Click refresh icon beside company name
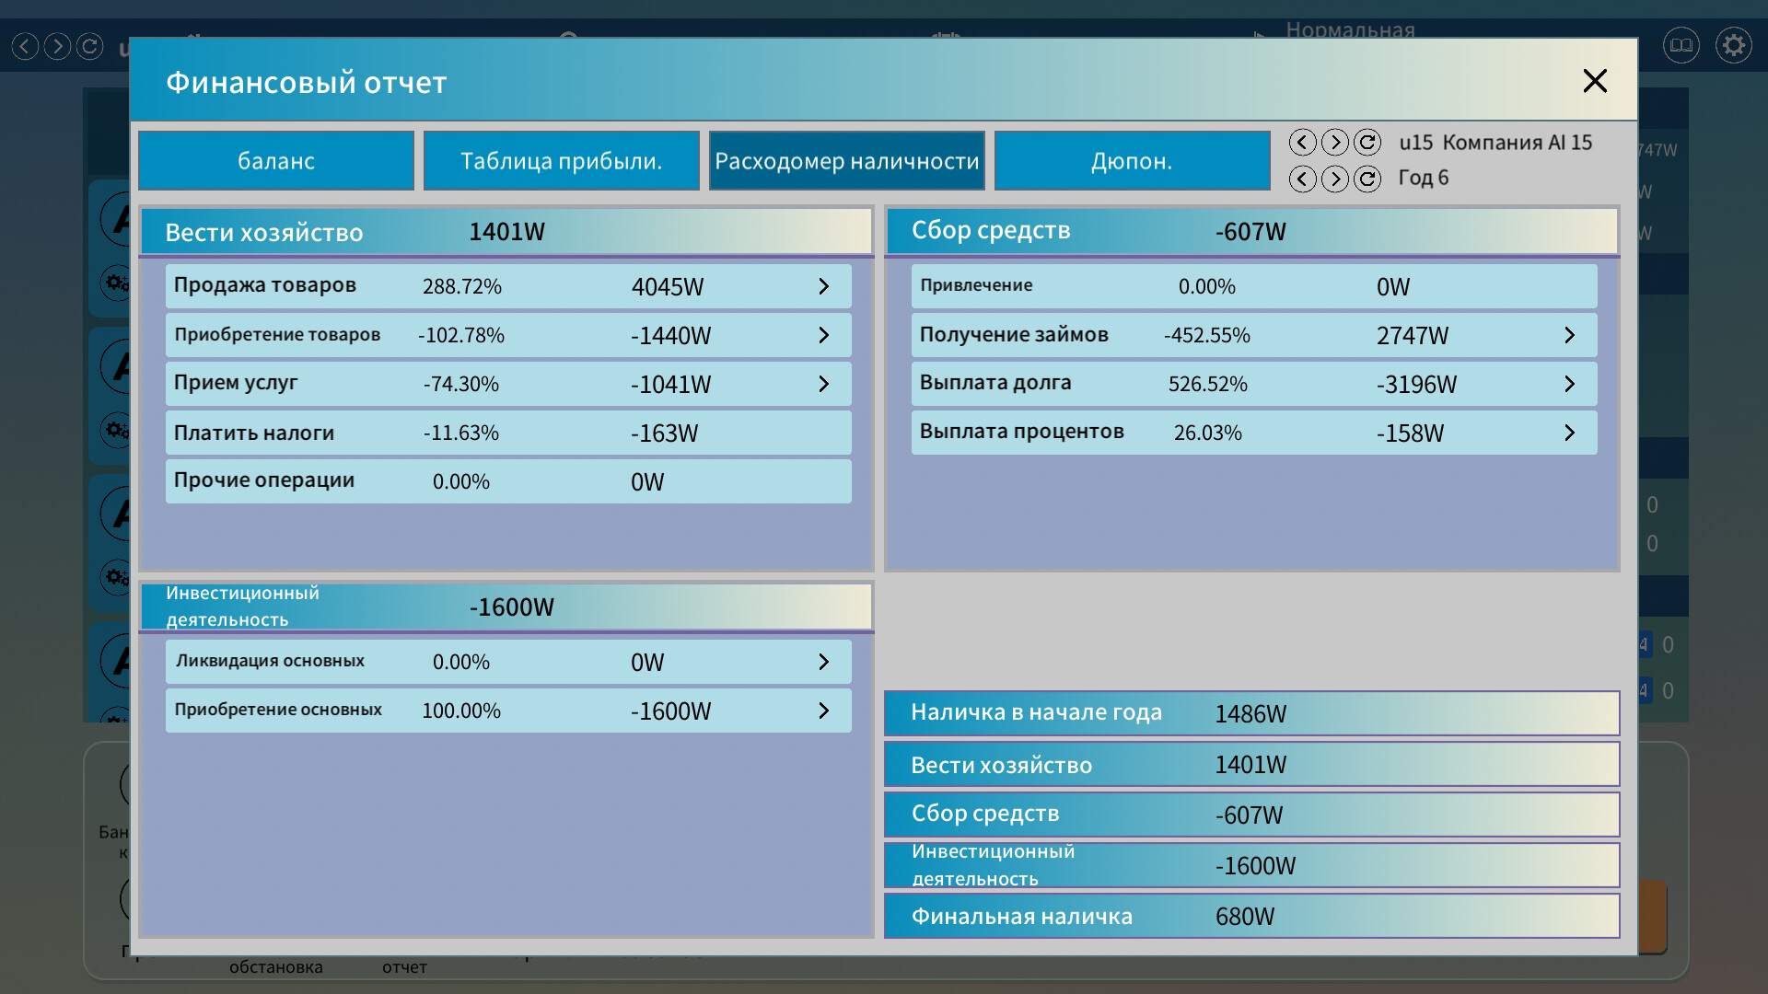 tap(1367, 143)
